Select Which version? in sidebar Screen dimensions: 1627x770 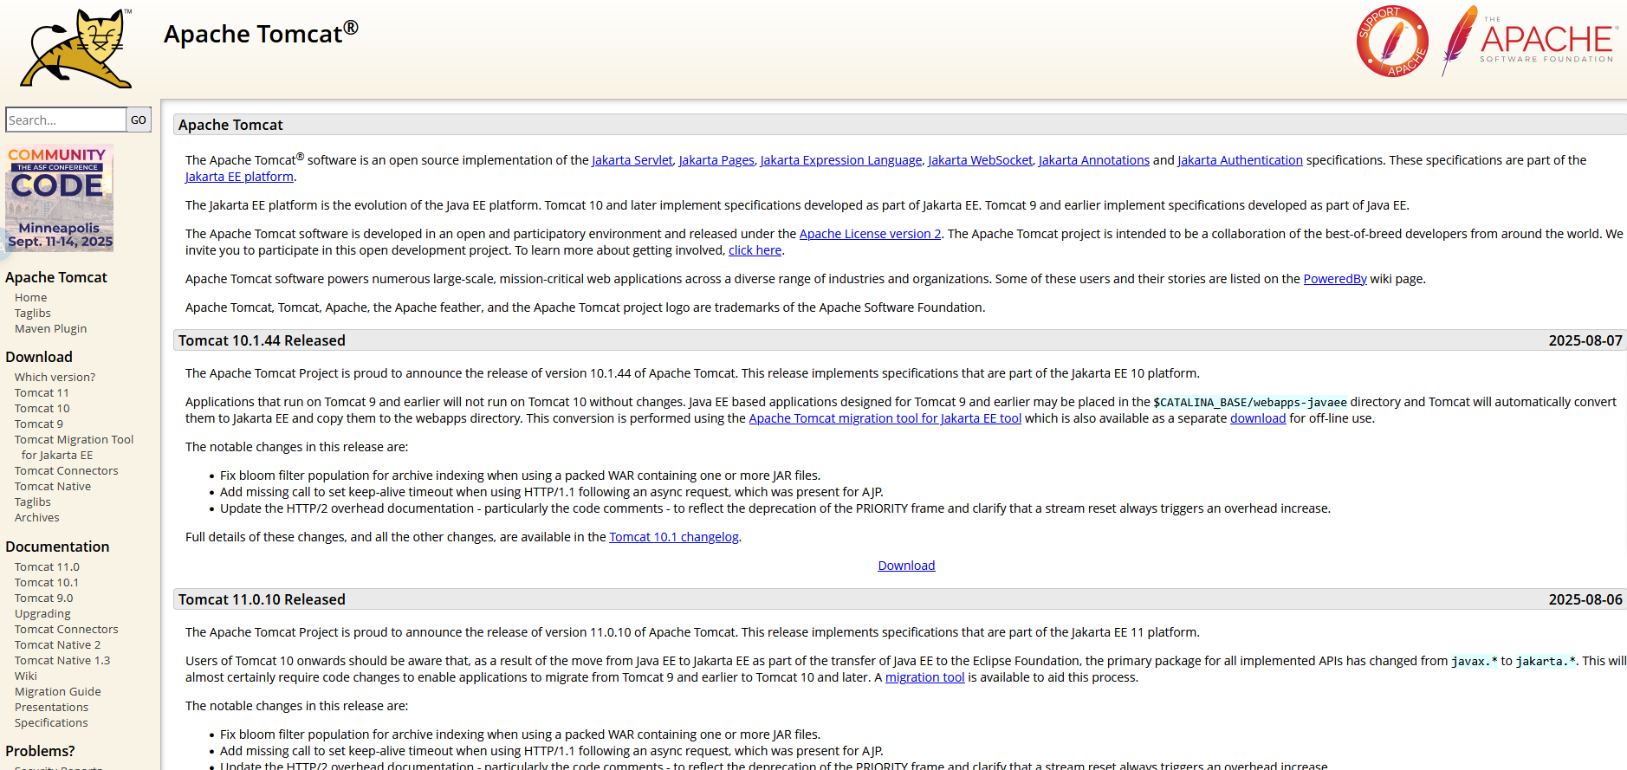[x=55, y=377]
